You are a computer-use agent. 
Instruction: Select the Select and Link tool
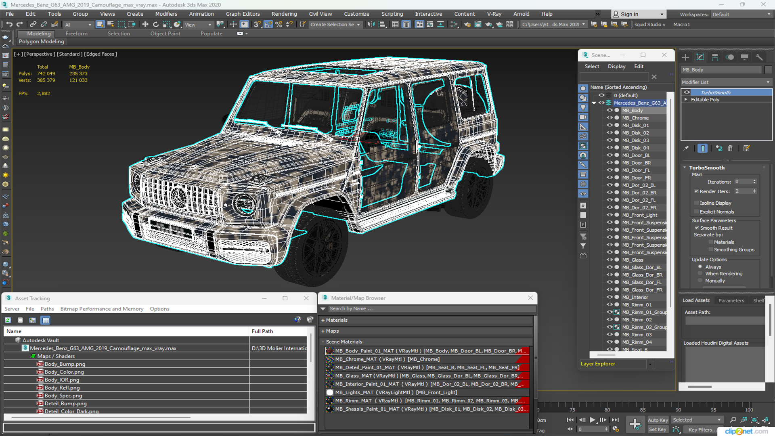point(33,24)
